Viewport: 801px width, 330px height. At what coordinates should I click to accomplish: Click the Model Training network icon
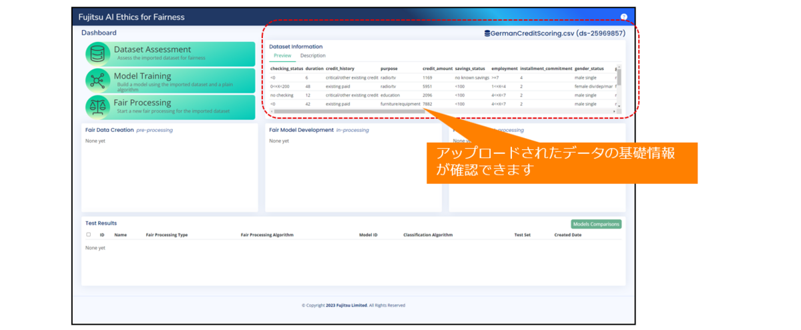coord(98,80)
